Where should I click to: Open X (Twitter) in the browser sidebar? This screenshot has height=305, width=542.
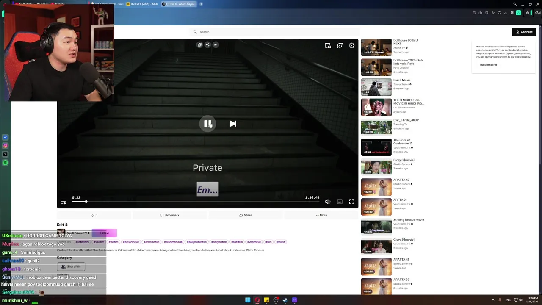click(x=5, y=154)
